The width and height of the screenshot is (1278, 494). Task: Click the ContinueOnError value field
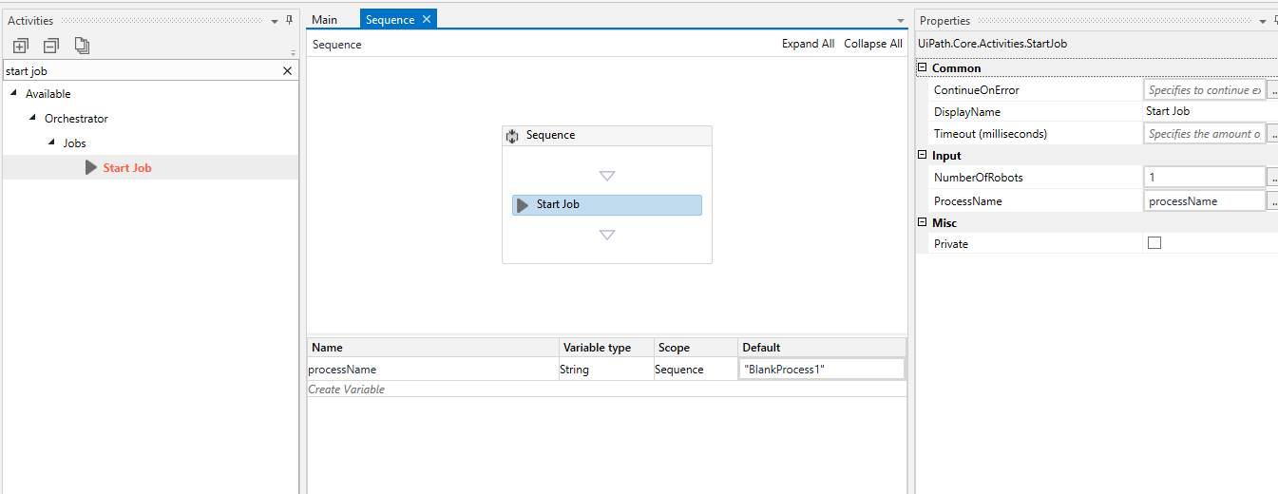(x=1204, y=90)
